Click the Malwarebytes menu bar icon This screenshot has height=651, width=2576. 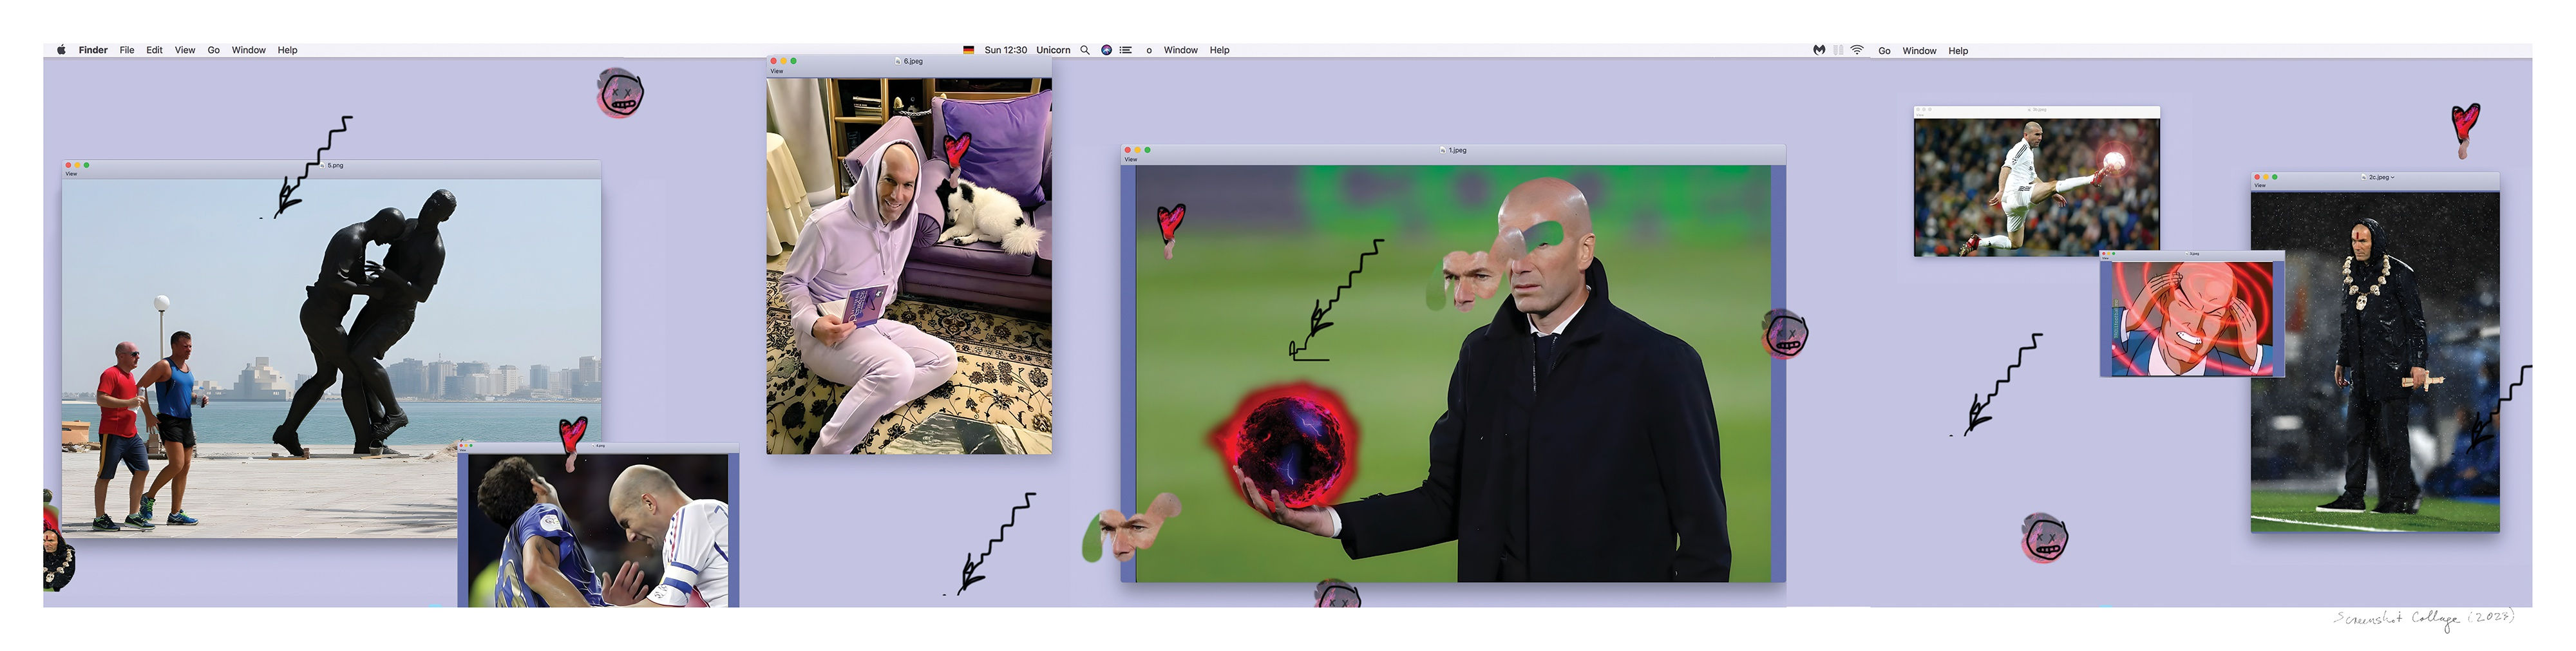(1819, 50)
